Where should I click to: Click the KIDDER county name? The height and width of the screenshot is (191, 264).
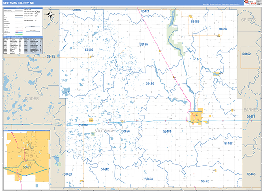[x=32, y=99]
